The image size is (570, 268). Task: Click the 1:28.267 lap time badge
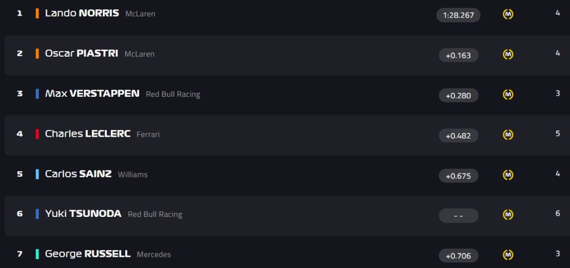click(459, 15)
